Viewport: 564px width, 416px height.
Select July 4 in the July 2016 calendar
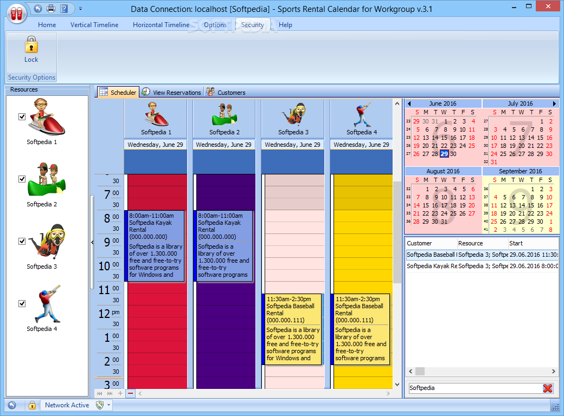505,129
